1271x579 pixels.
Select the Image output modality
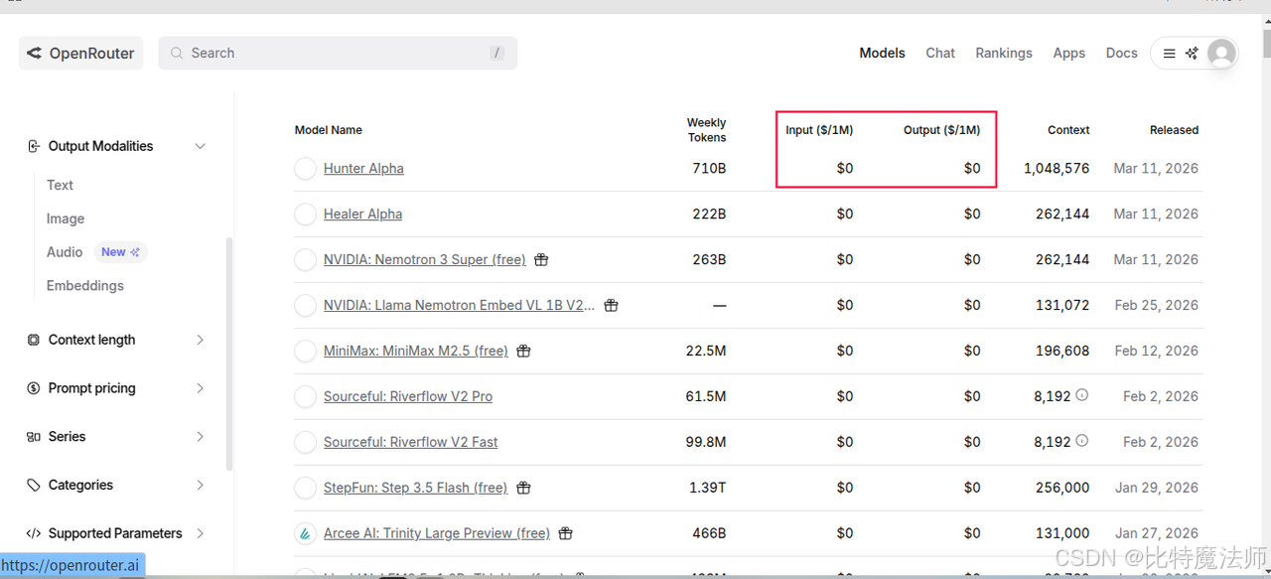[66, 218]
